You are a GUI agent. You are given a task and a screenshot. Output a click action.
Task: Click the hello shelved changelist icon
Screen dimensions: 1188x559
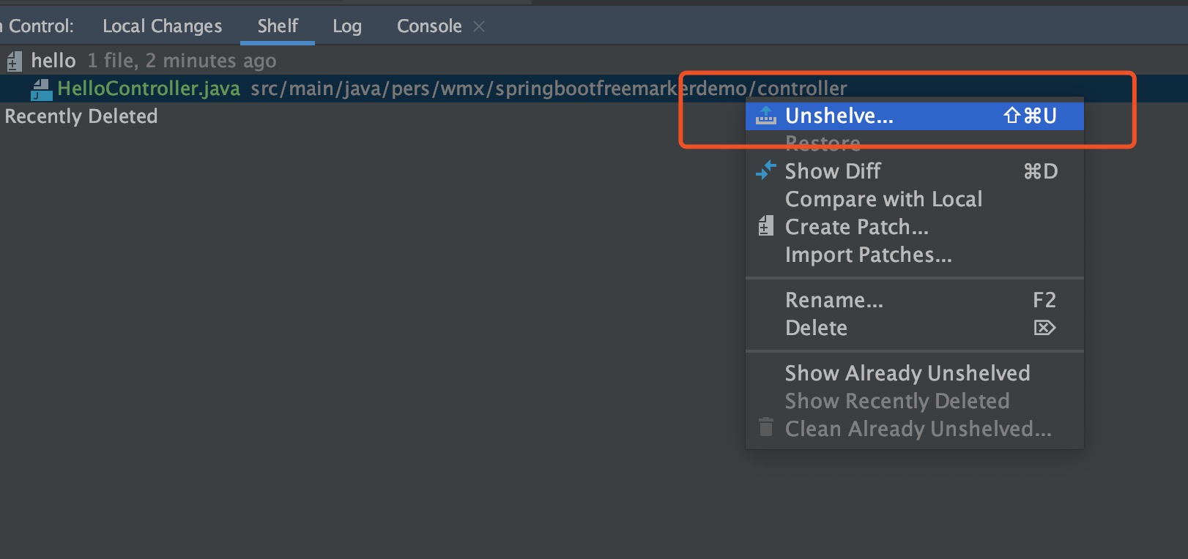point(14,61)
